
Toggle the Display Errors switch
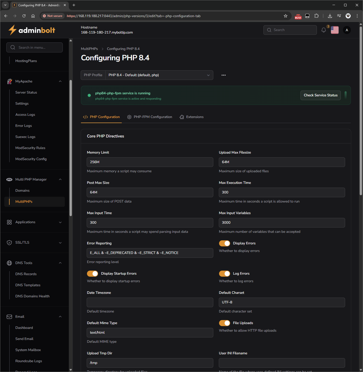coord(224,243)
